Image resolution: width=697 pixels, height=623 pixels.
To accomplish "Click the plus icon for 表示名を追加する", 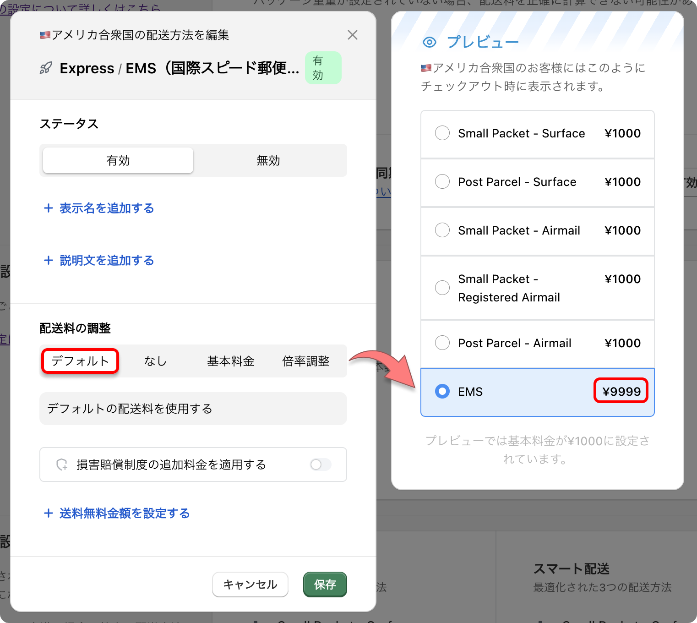I will tap(49, 208).
